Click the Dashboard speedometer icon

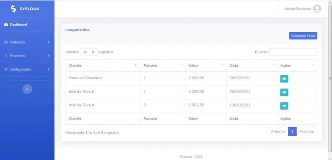[6, 25]
